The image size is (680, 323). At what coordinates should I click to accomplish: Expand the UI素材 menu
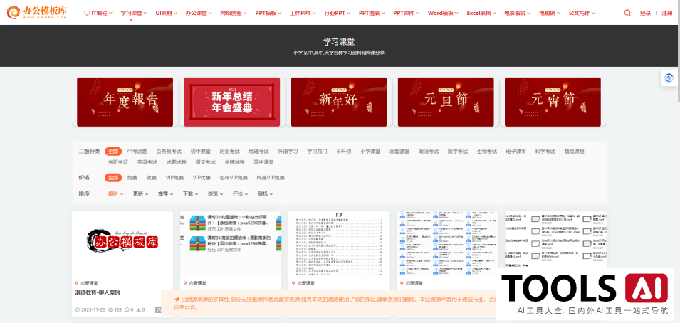click(x=166, y=13)
